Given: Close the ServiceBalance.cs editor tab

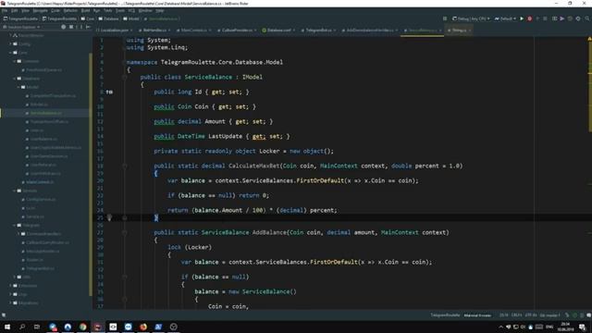Looking at the screenshot, I should (x=440, y=31).
